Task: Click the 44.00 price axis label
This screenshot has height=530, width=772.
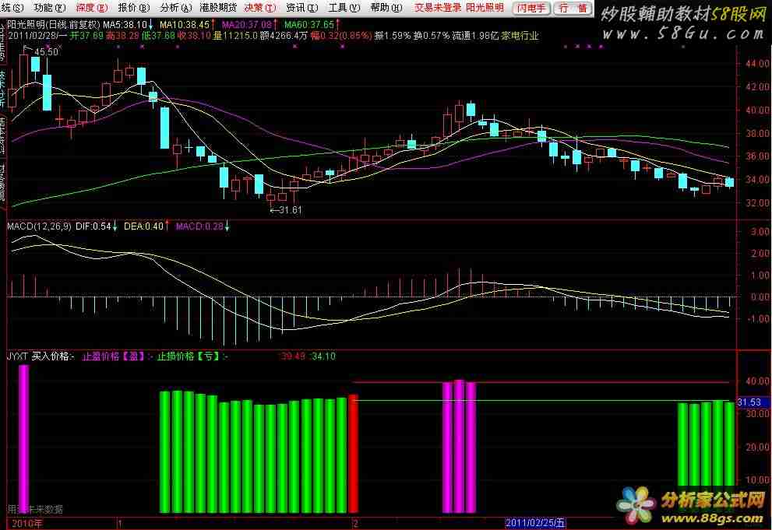Action: pyautogui.click(x=757, y=63)
